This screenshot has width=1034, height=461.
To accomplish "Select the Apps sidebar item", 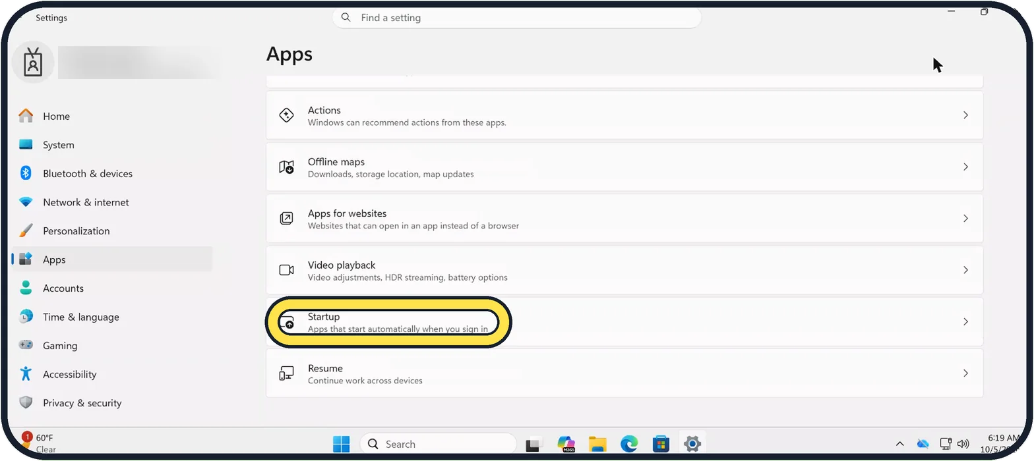I will (112, 259).
